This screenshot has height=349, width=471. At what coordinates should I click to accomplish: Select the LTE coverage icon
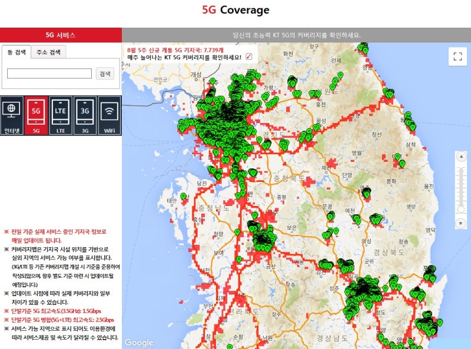(61, 115)
